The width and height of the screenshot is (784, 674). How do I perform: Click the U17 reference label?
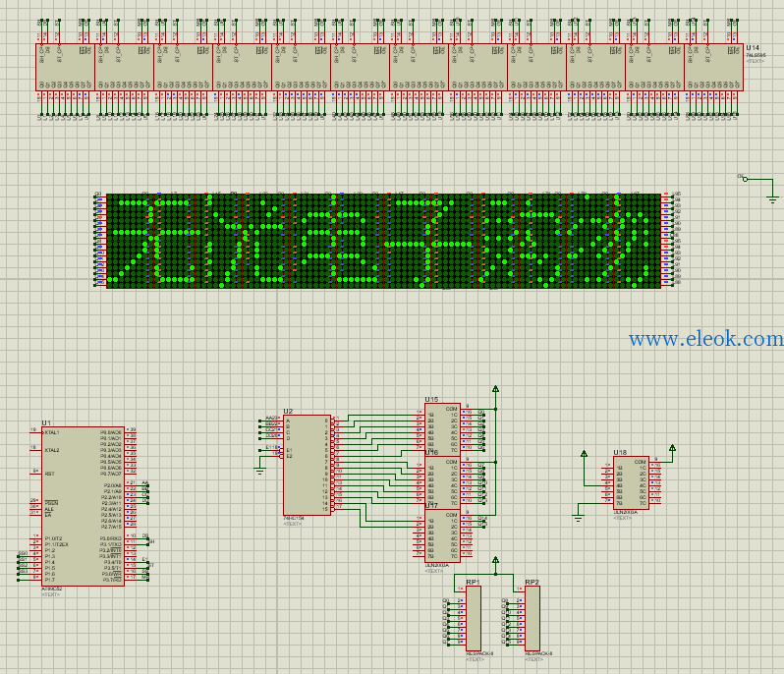coord(431,505)
